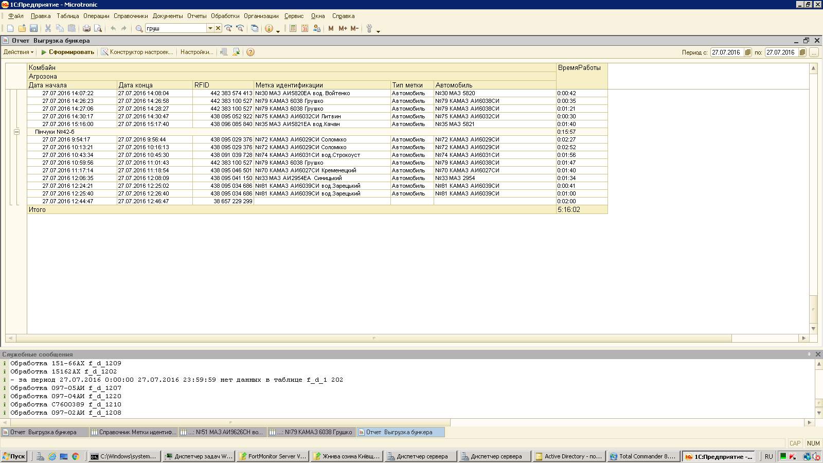This screenshot has height=463, width=823.
Task: Click the Print icon in the main toolbar
Action: click(86, 28)
